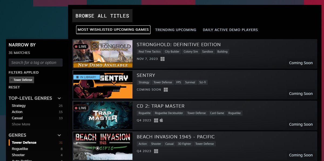Click Reset to clear applied filters

tap(14, 87)
